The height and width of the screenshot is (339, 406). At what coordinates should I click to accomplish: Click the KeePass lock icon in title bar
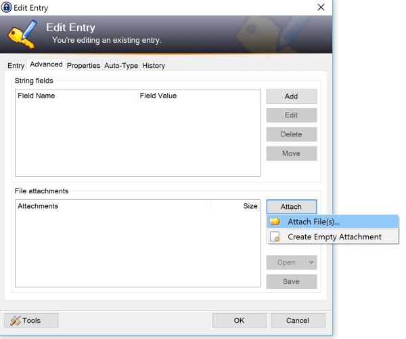[x=6, y=7]
